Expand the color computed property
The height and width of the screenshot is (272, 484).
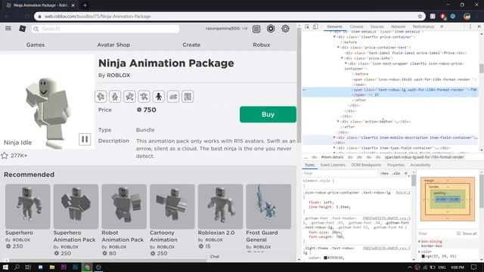(x=419, y=252)
